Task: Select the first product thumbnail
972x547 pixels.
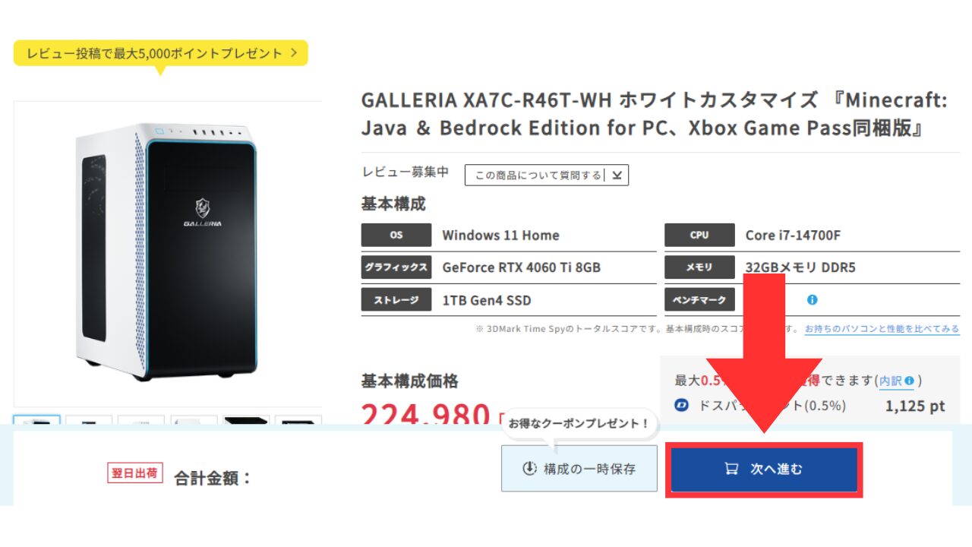Action: coord(36,419)
